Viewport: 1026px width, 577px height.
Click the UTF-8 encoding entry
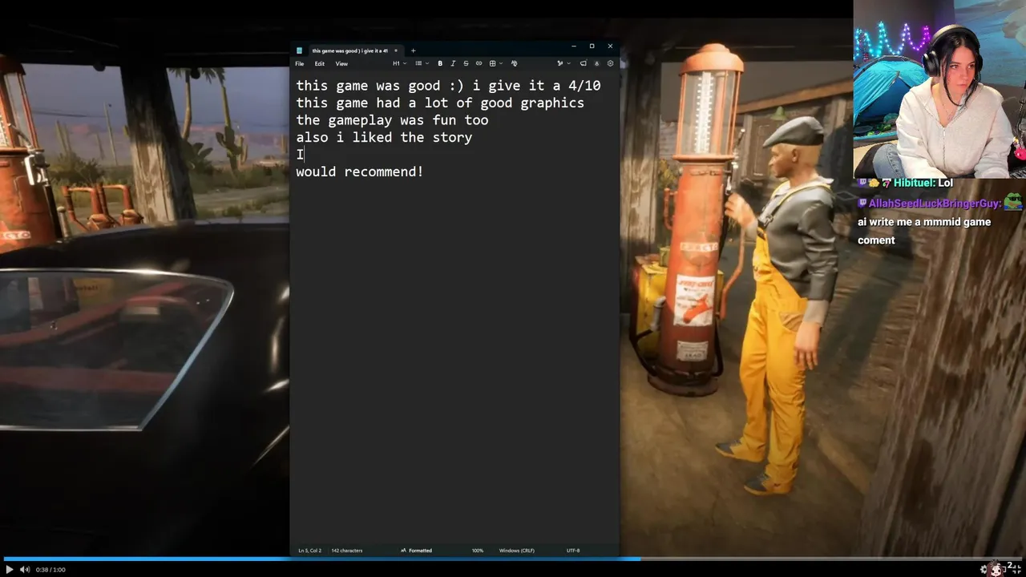(573, 551)
